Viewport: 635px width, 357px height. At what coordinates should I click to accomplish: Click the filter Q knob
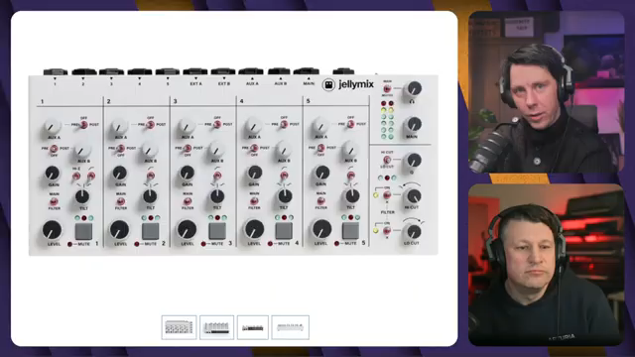[x=414, y=161]
